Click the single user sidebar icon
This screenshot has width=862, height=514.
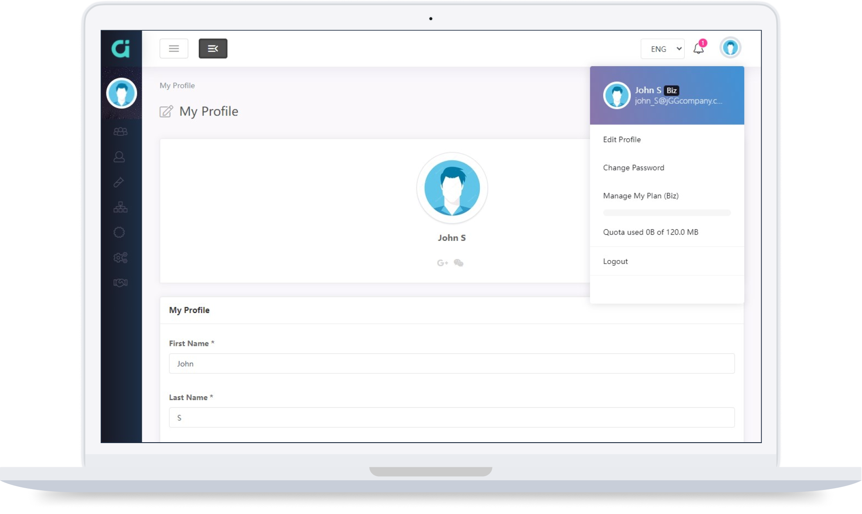119,157
